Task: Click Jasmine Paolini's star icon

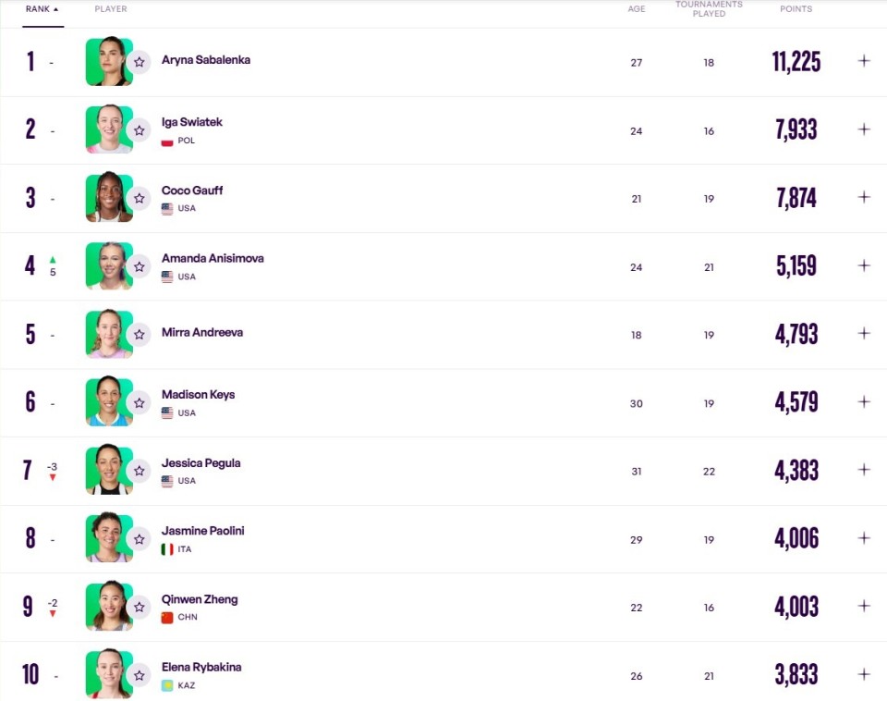Action: tap(139, 538)
